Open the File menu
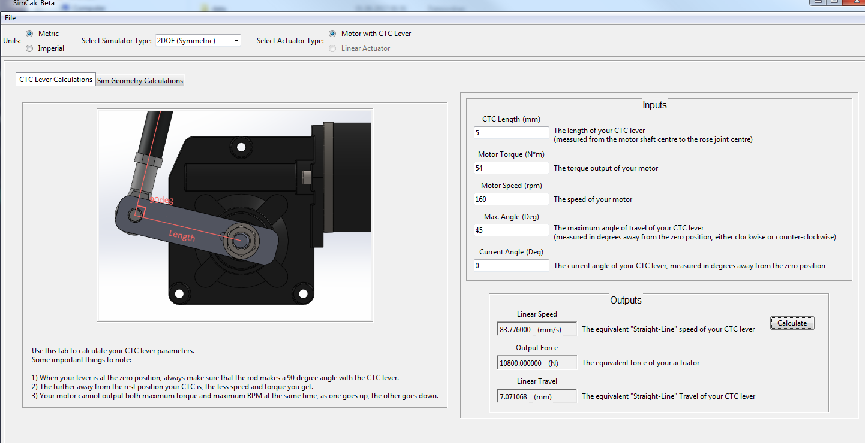Image resolution: width=865 pixels, height=443 pixels. click(10, 18)
